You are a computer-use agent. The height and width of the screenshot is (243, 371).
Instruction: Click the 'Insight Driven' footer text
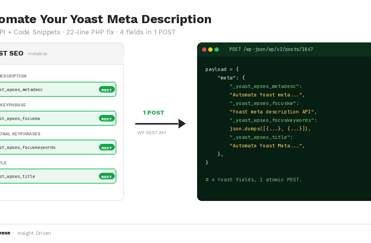pos(34,233)
